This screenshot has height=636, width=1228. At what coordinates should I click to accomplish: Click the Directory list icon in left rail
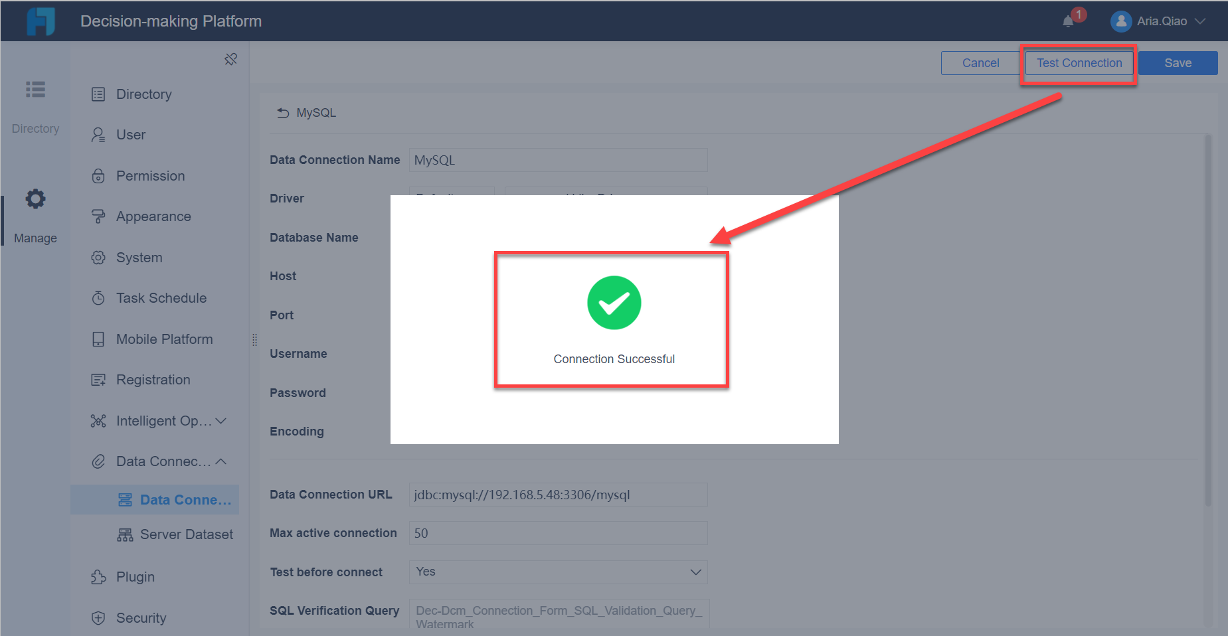[x=35, y=89]
